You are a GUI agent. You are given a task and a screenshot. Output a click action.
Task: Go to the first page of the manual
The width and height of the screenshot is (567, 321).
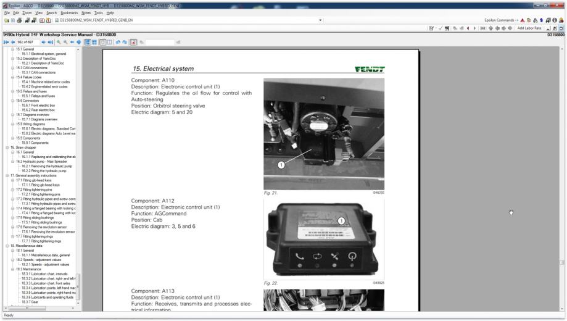[6, 43]
